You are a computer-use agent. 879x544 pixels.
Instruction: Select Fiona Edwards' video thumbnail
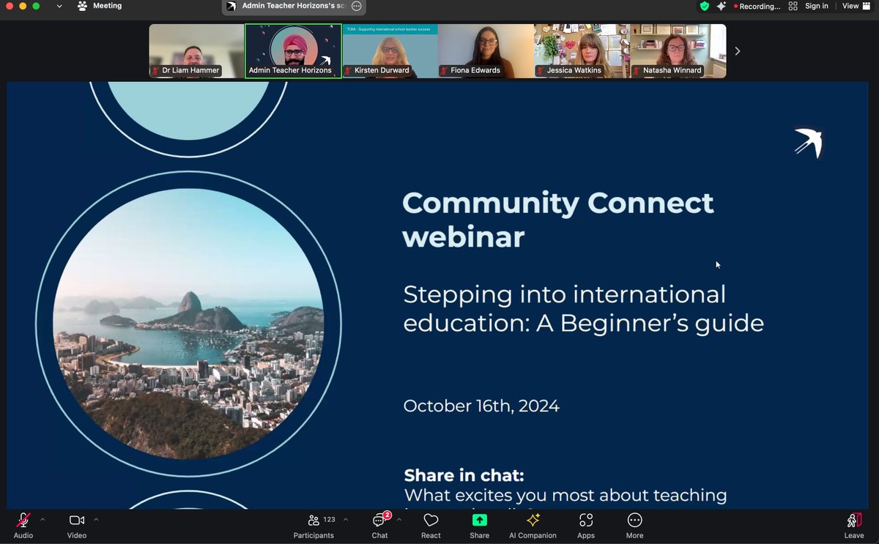(x=486, y=51)
